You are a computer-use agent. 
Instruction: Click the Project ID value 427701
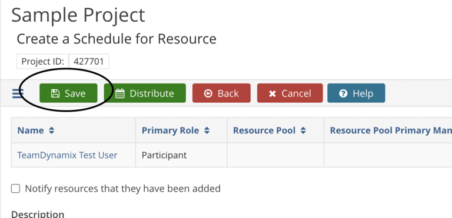click(89, 61)
